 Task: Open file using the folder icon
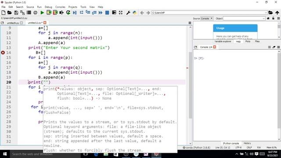10,13
